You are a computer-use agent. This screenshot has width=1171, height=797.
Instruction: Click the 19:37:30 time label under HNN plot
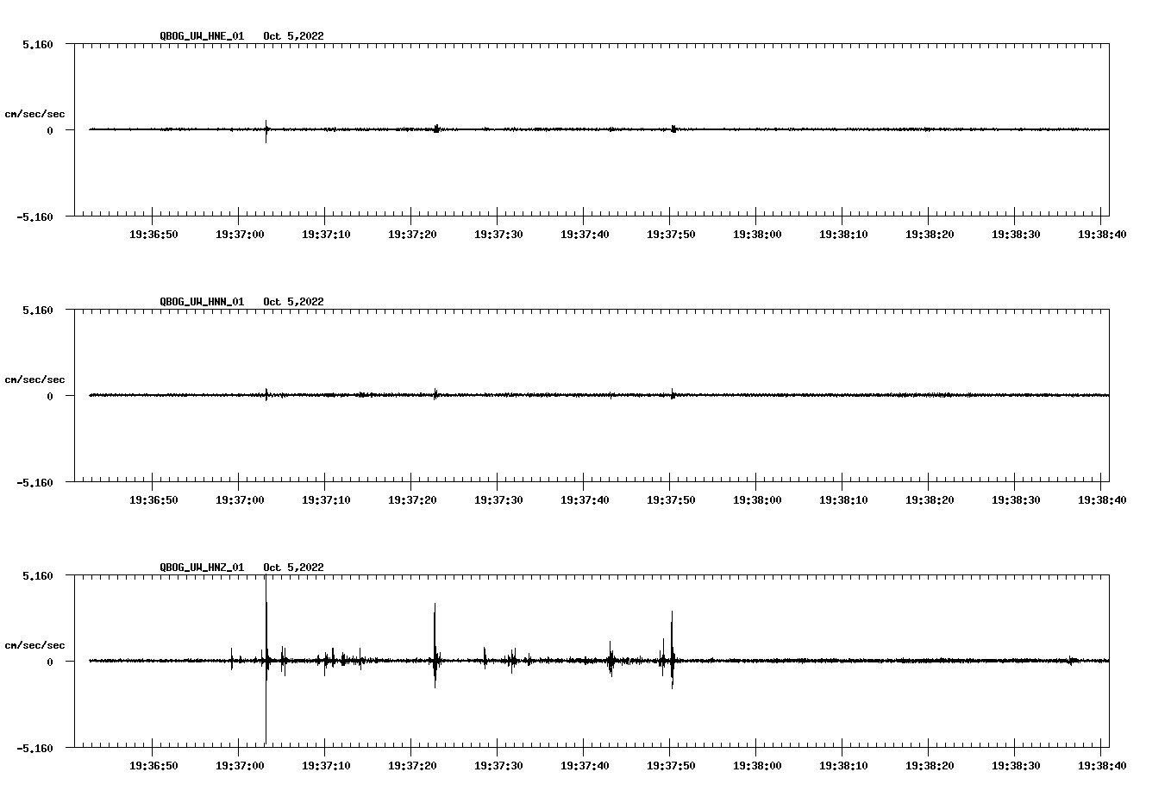tap(498, 500)
